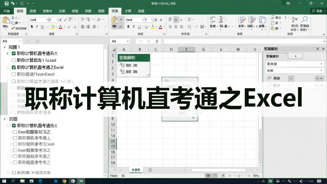Screen dimensions: 327x184
Task: Open File Explorer from the taskbar
Action: coord(22,181)
